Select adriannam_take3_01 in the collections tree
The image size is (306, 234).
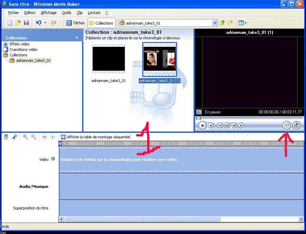34,60
